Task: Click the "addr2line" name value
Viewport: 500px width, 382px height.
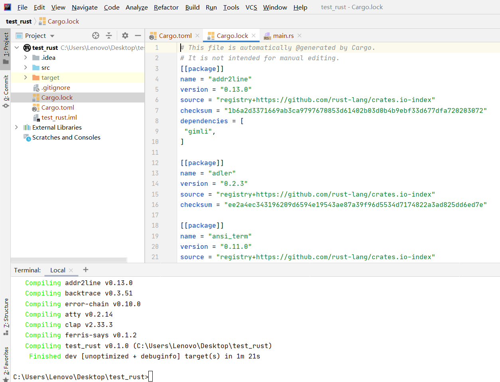Action: pyautogui.click(x=230, y=79)
